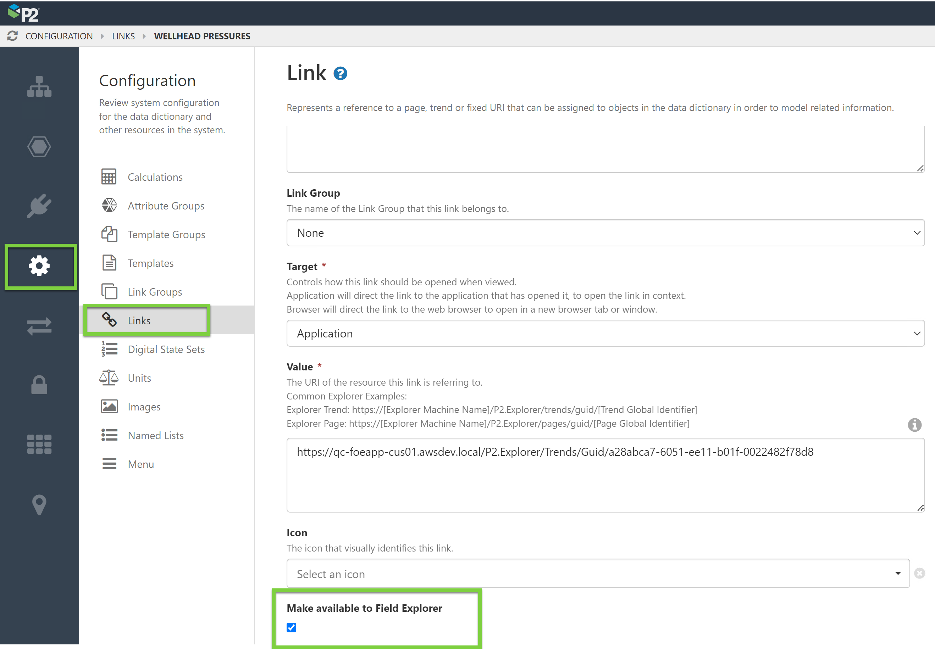Open Calculations in the Configuration menu

click(x=155, y=177)
